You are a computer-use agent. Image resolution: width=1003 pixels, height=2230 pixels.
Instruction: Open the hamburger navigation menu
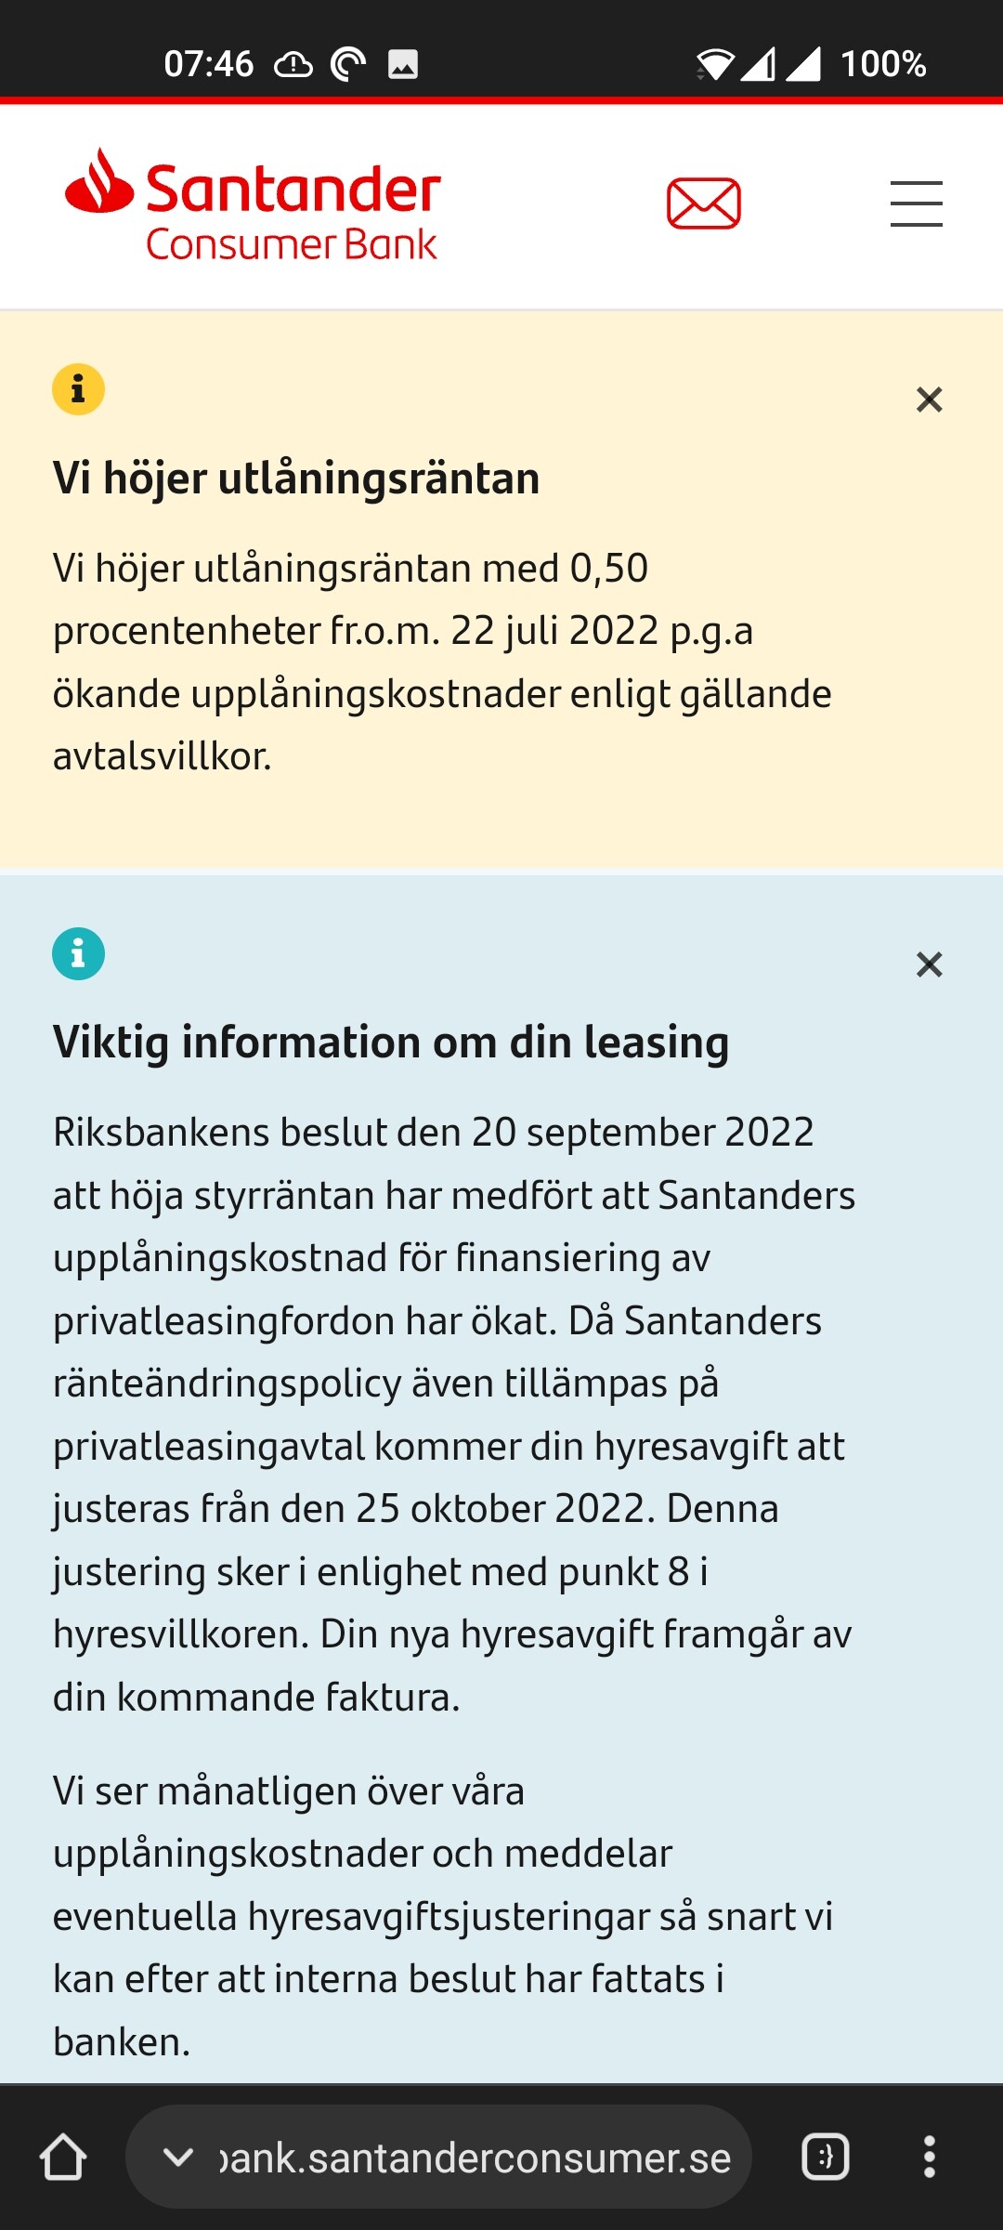coord(916,203)
